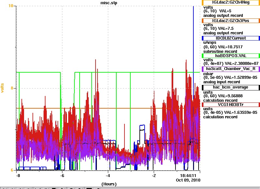
Task: Select the IBC0L02Current legend entry
Action: tap(231, 38)
